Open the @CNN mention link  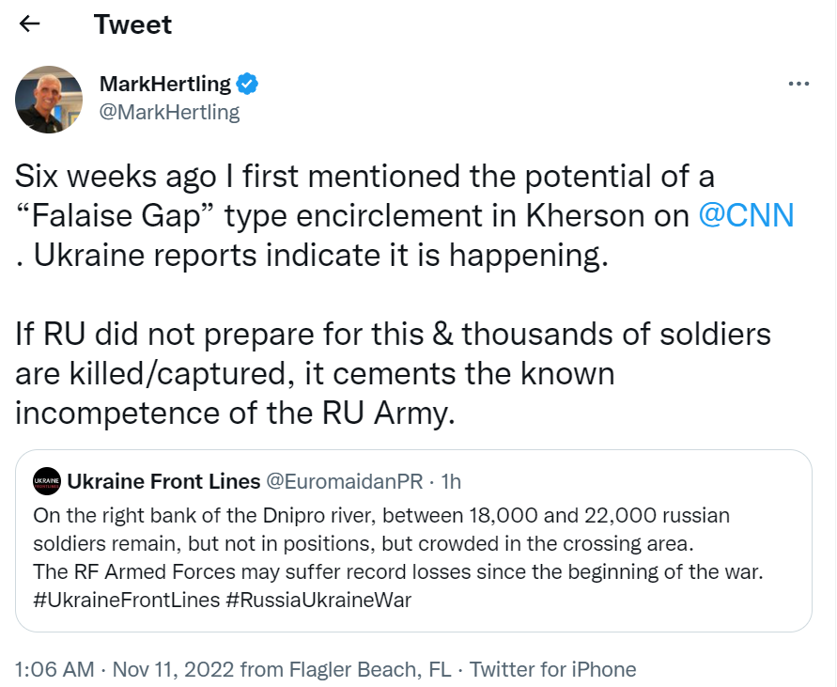[747, 215]
